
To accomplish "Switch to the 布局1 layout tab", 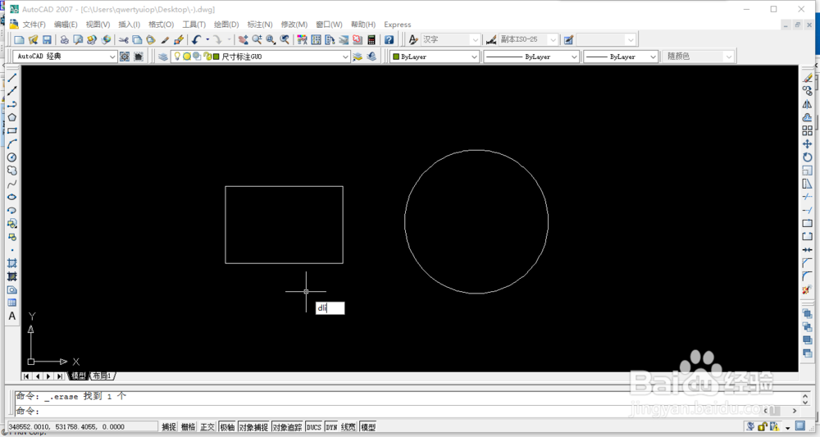I will pos(102,376).
